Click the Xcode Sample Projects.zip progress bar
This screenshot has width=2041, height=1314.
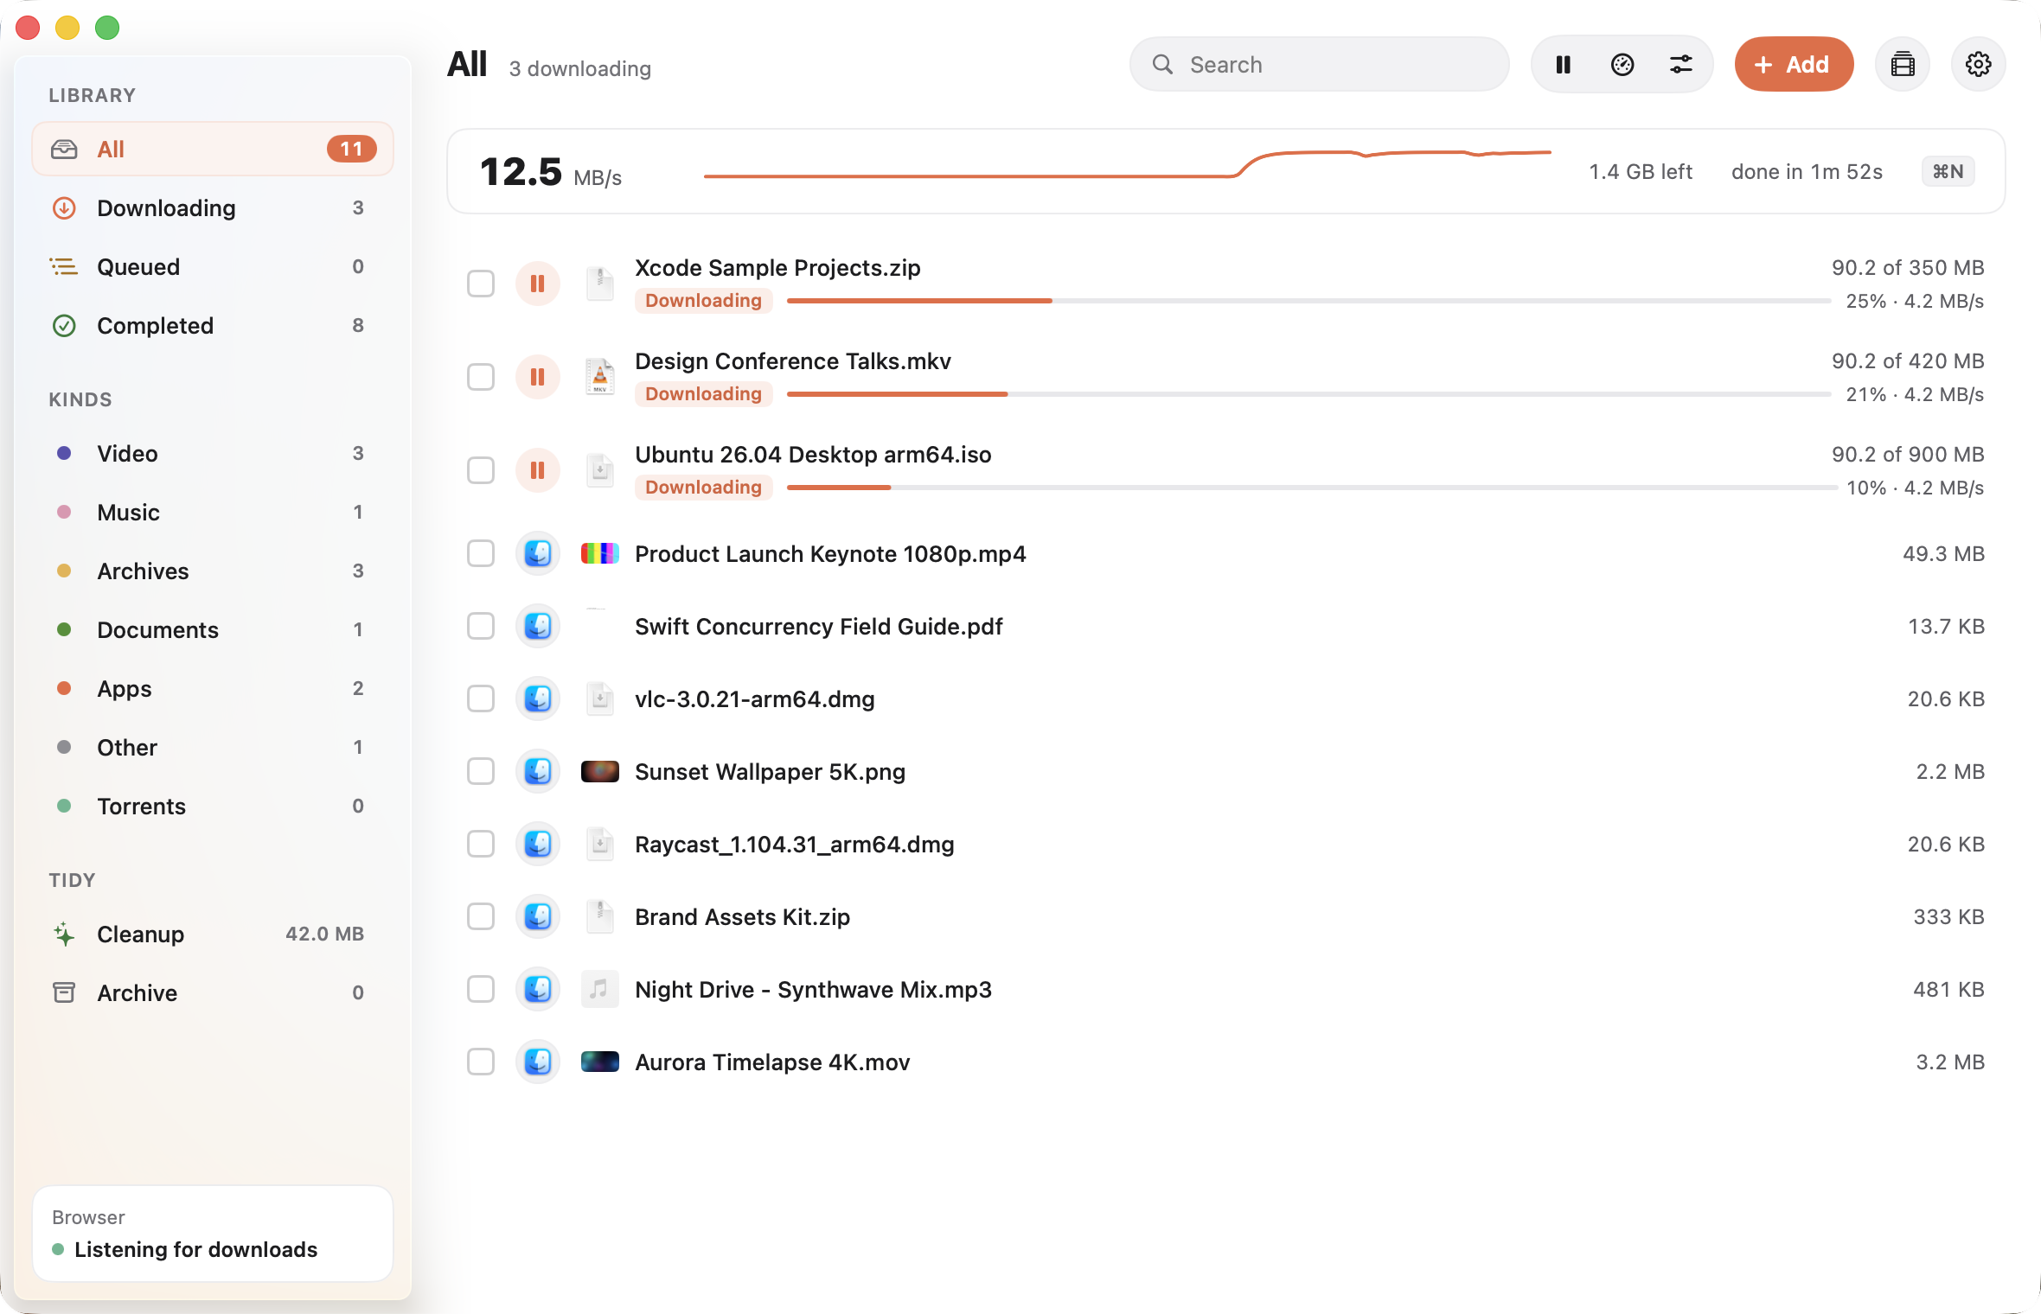pos(1308,301)
